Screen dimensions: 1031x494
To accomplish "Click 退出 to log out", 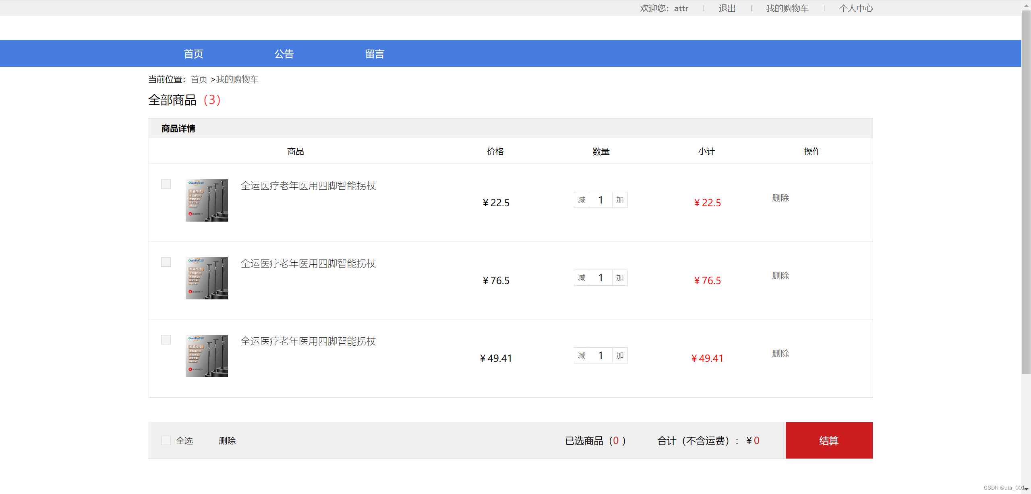I will pos(727,8).
